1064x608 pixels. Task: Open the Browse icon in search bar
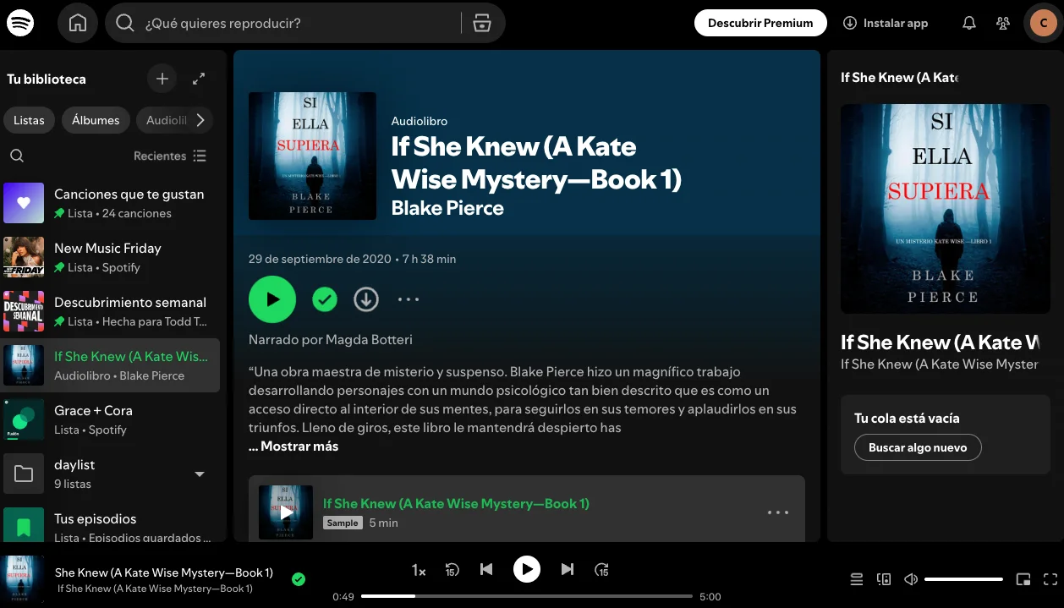482,23
